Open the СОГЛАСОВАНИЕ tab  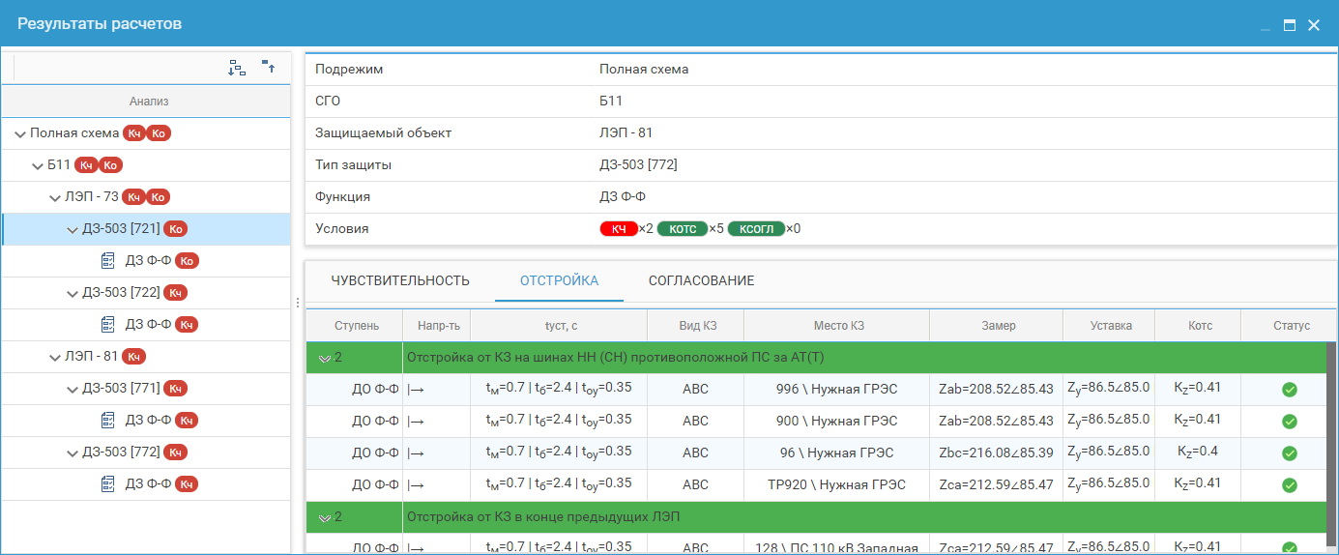click(x=701, y=280)
